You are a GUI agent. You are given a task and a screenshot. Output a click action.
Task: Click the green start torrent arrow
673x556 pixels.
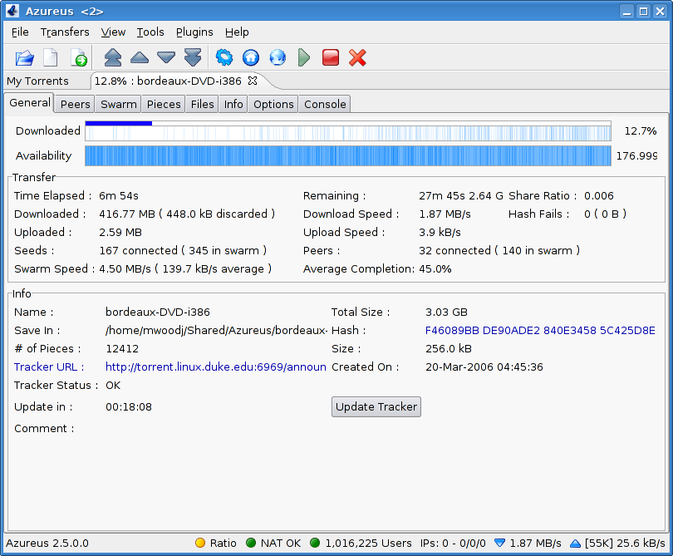pyautogui.click(x=304, y=57)
